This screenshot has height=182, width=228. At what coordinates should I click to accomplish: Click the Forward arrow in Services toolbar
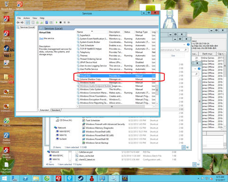(22, 23)
